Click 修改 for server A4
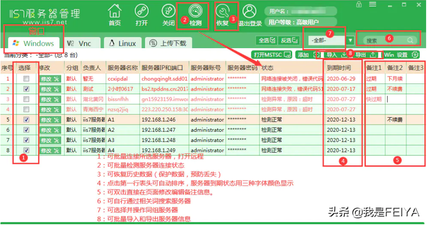This screenshot has width=427, height=226. pyautogui.click(x=50, y=150)
